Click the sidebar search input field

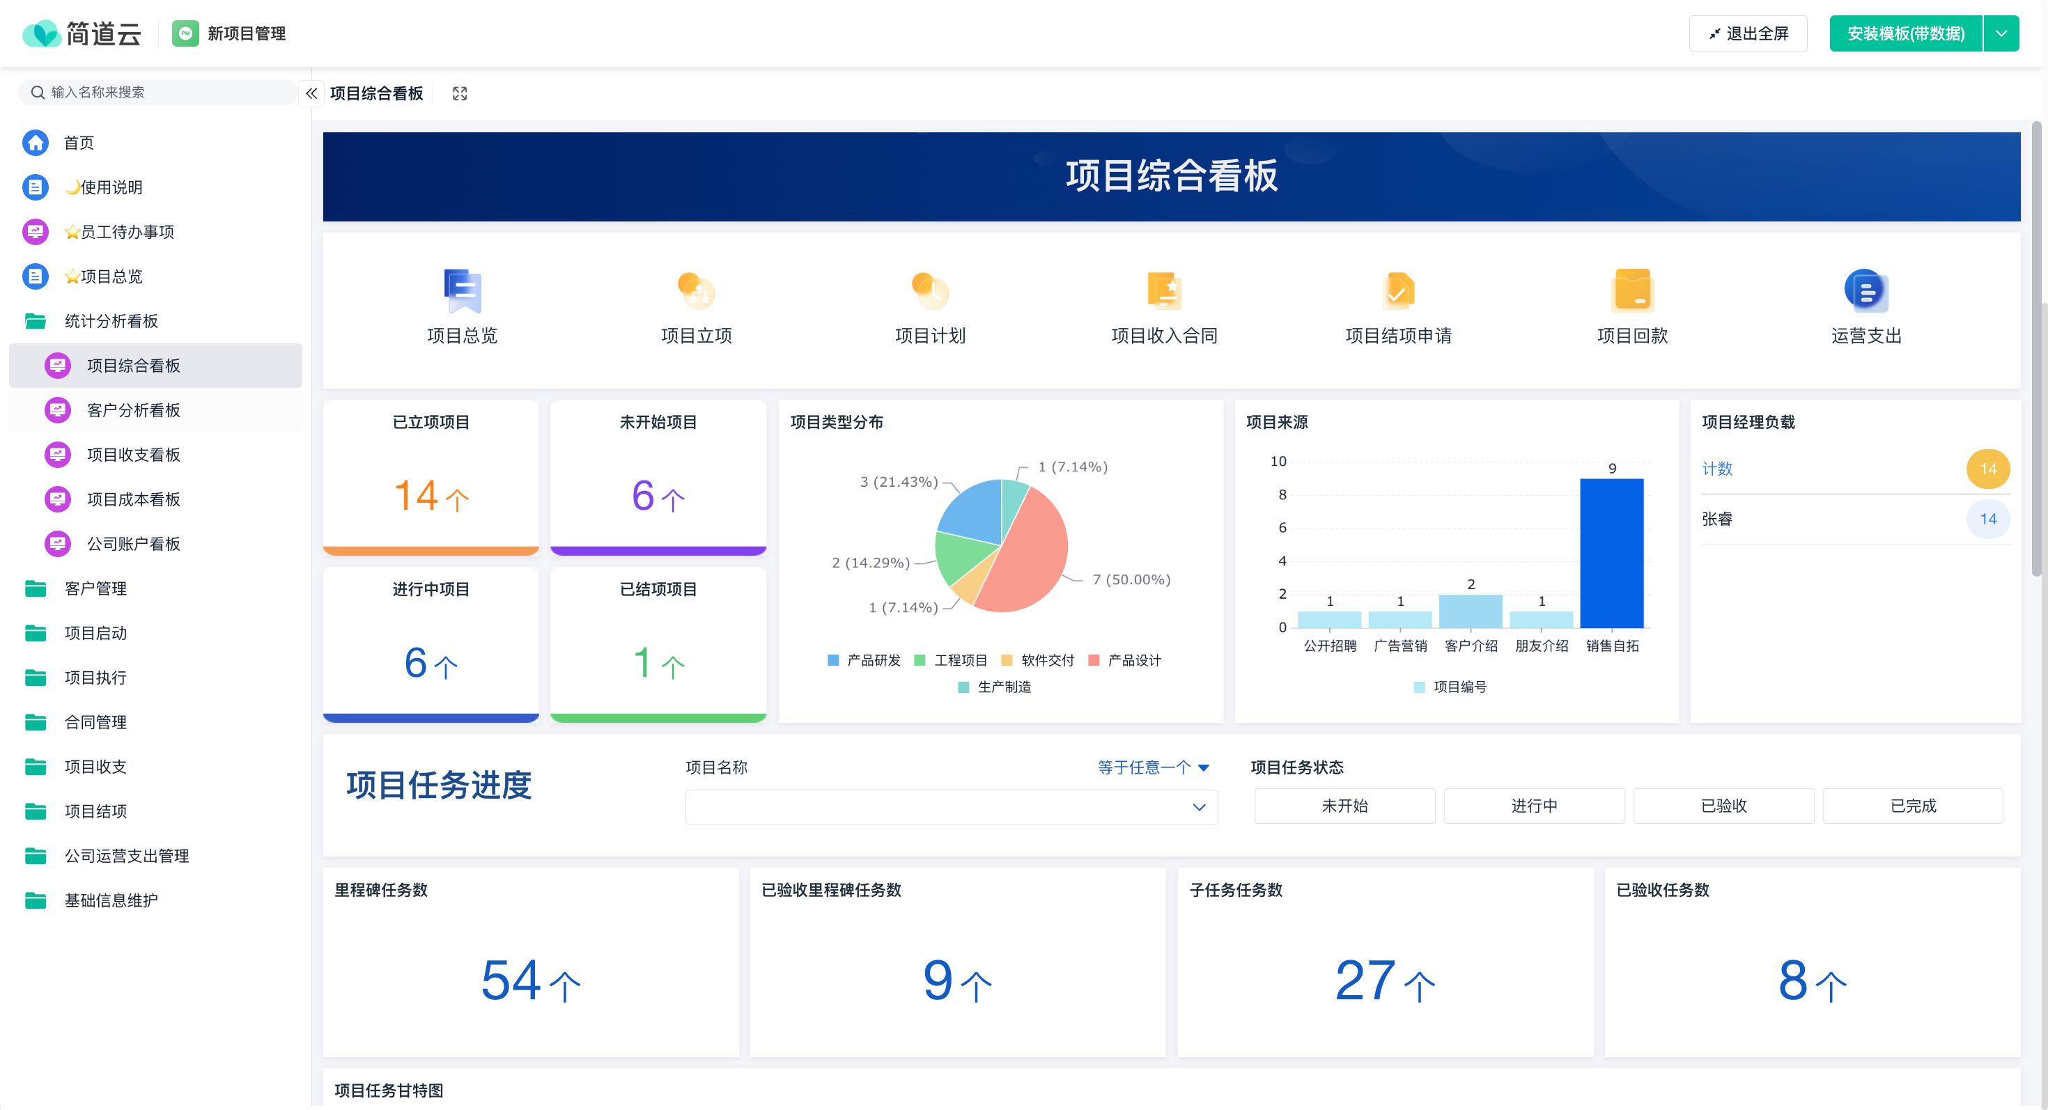159,92
